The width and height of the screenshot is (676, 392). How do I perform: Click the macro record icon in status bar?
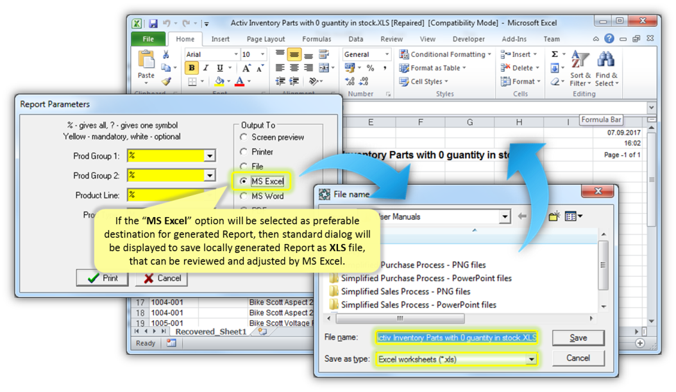[171, 343]
